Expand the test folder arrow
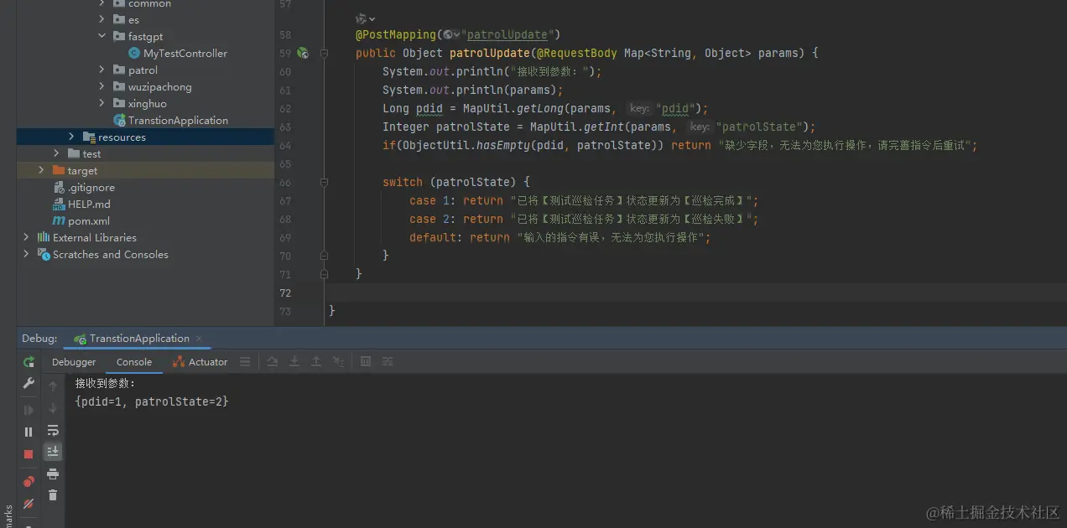 tap(56, 153)
